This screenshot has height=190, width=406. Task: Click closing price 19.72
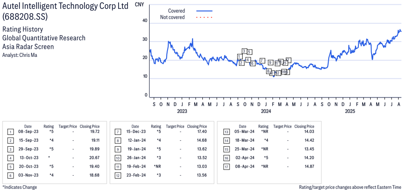94,131
